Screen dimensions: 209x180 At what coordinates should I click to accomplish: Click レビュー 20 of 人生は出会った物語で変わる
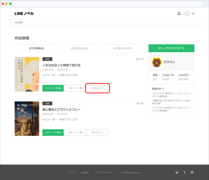point(49,75)
